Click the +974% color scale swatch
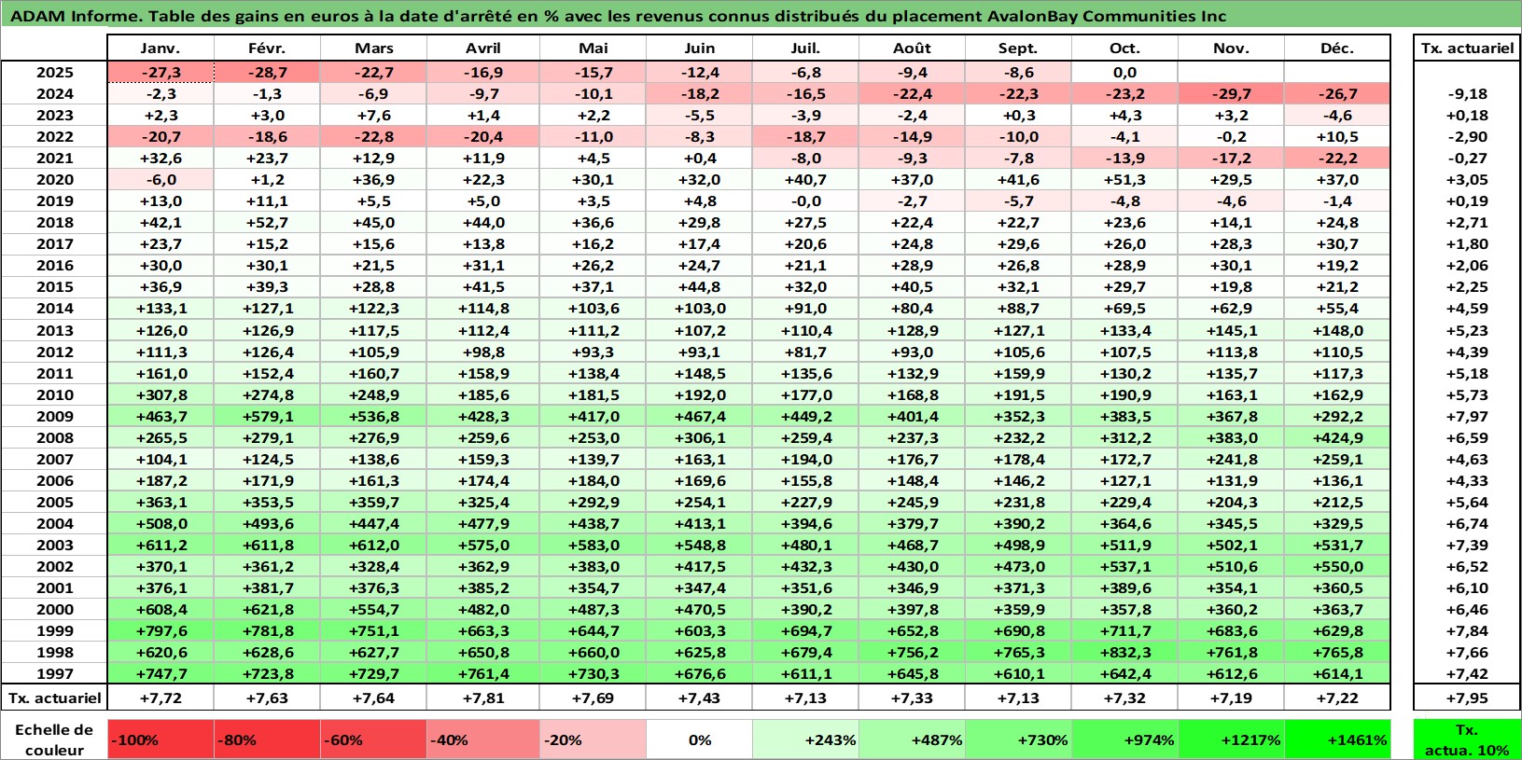1522x760 pixels. pyautogui.click(x=1124, y=739)
